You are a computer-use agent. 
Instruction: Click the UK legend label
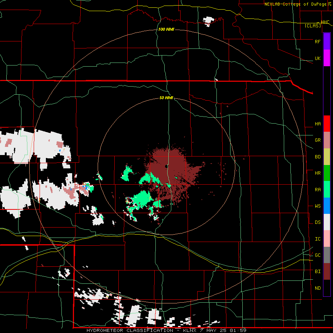(317, 58)
